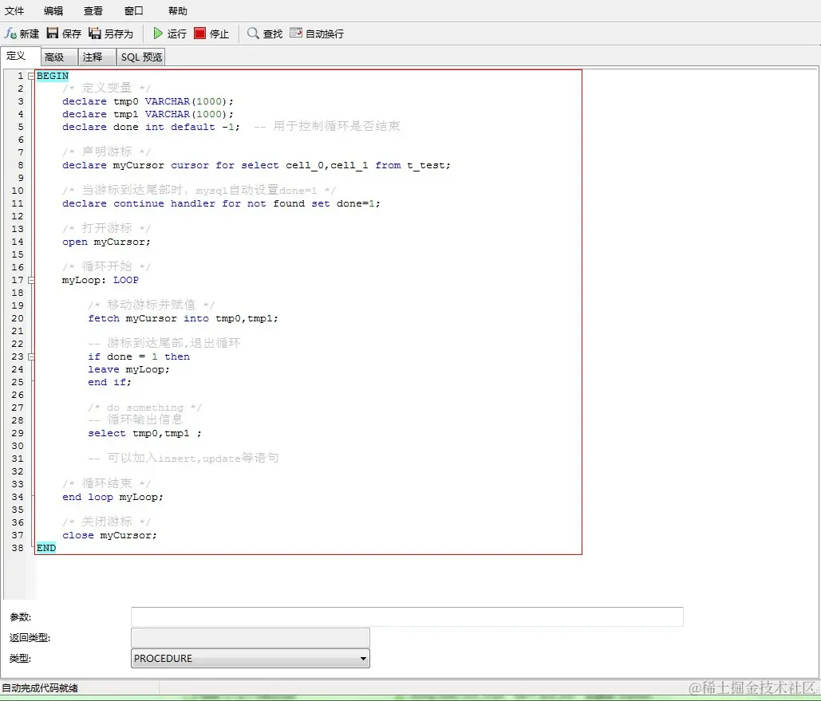Switch to the 注释 tab
Image resolution: width=821 pixels, height=701 pixels.
[97, 57]
